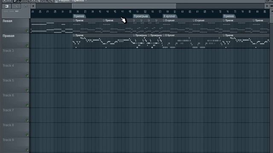The height and width of the screenshot is (153, 273).
Task: Toggle mute dot on Track 5
Action: coord(27,90)
